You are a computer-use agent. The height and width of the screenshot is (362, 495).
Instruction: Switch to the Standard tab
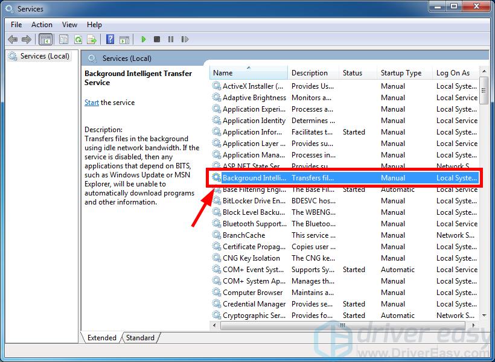140,338
